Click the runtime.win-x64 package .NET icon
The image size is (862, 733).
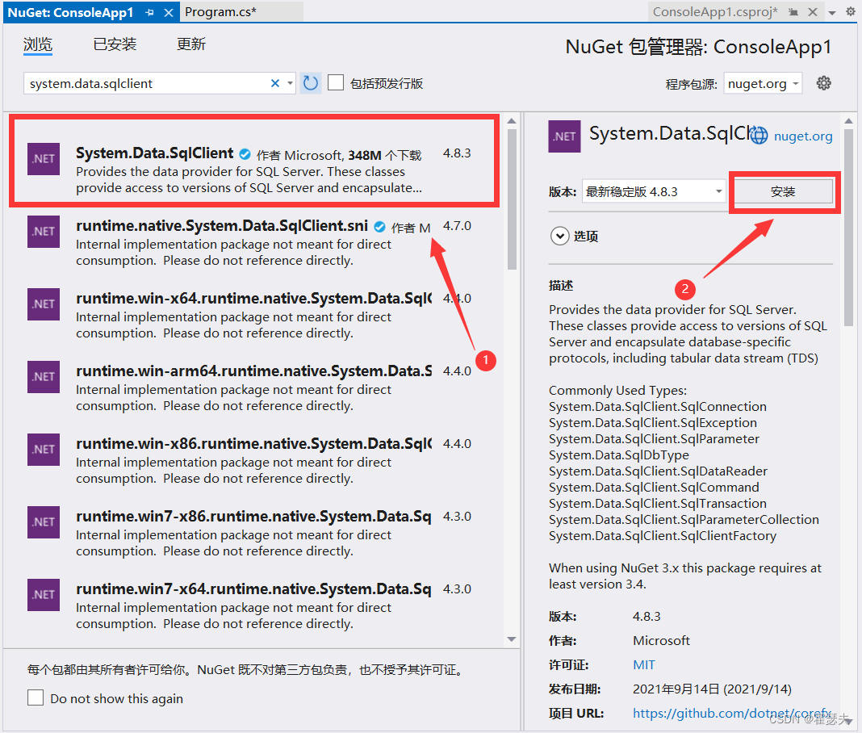pos(44,304)
